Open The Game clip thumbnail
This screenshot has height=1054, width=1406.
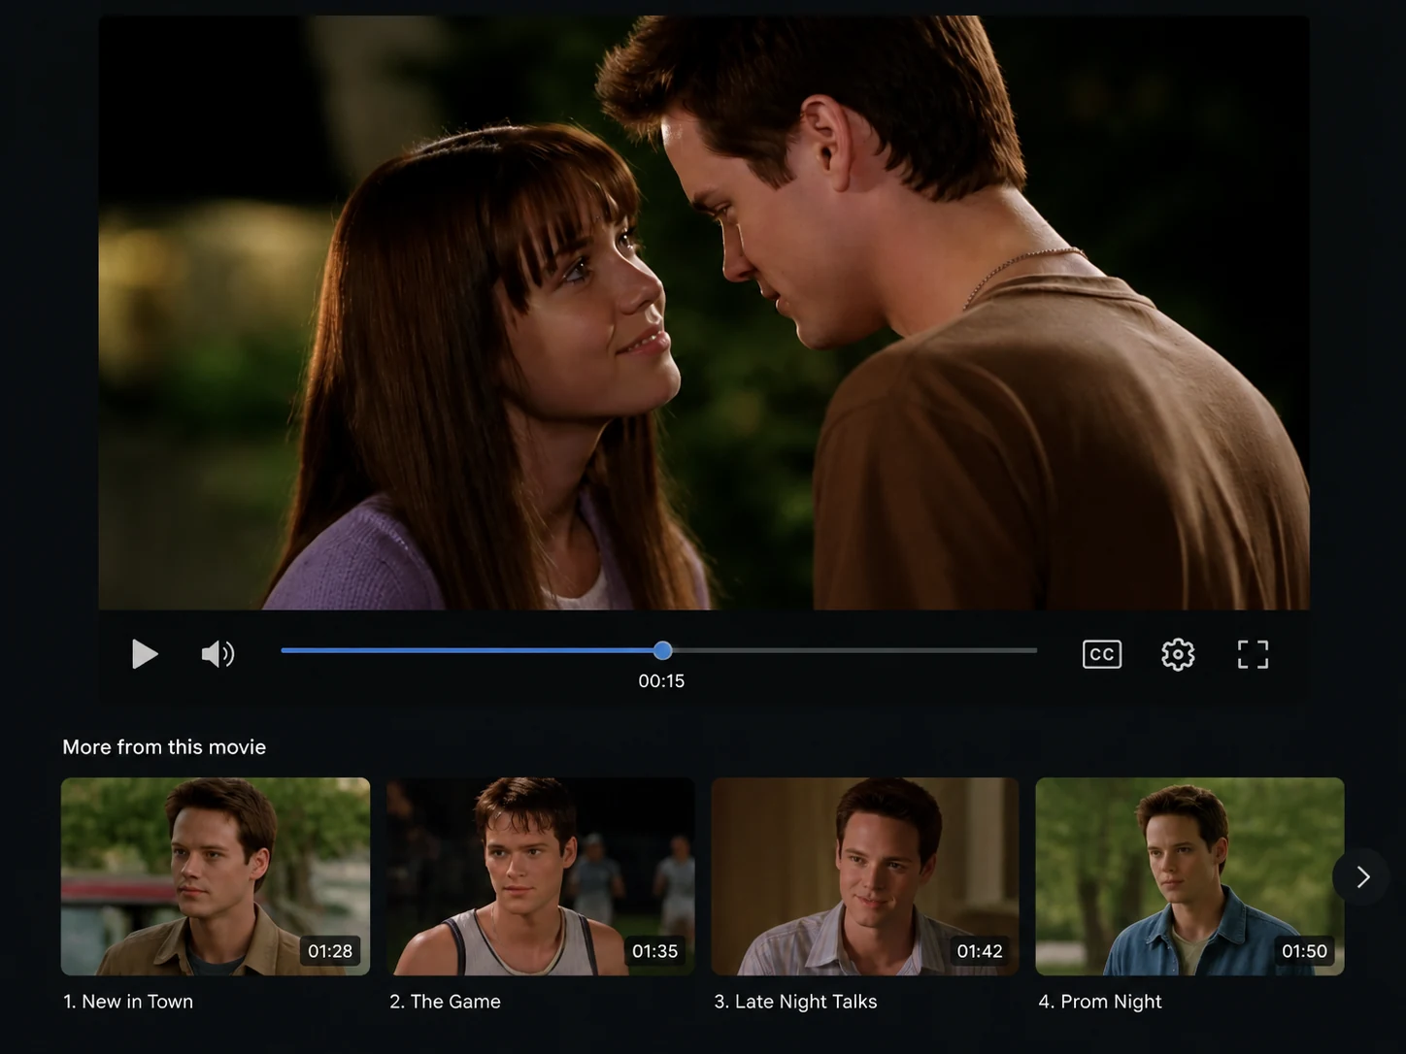point(541,876)
